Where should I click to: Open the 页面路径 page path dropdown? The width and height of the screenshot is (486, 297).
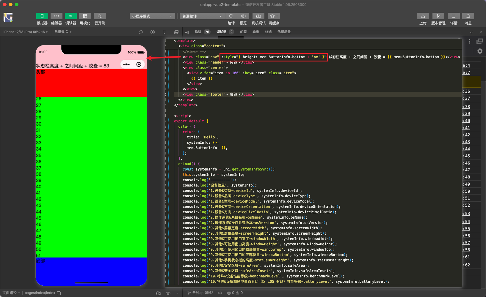pyautogui.click(x=11, y=293)
